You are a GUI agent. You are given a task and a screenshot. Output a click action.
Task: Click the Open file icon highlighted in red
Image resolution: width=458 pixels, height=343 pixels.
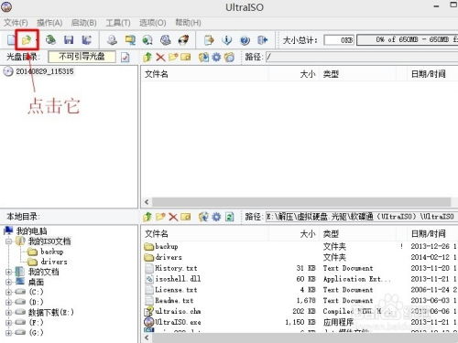click(27, 40)
